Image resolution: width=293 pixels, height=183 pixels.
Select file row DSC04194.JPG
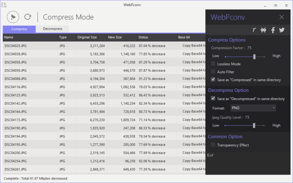point(104,136)
